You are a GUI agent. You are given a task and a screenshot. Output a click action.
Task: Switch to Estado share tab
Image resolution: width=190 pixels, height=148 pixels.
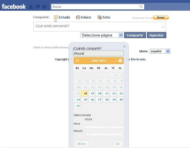(x=62, y=17)
